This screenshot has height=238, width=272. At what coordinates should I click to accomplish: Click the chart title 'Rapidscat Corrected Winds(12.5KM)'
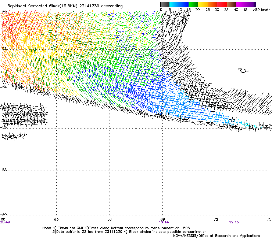click(x=42, y=6)
